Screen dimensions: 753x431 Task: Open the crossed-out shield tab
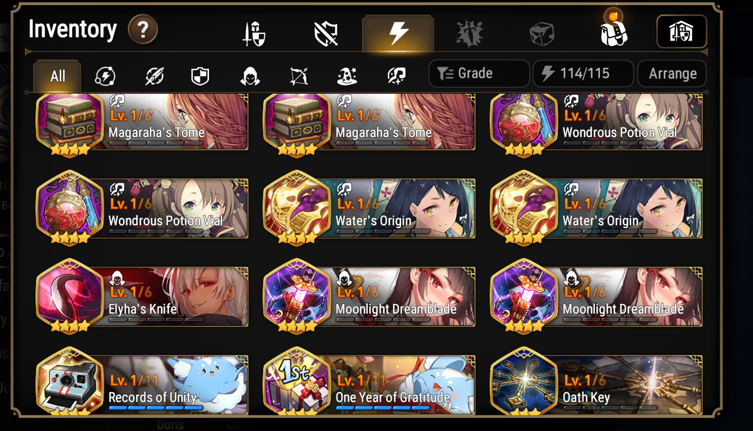(326, 33)
